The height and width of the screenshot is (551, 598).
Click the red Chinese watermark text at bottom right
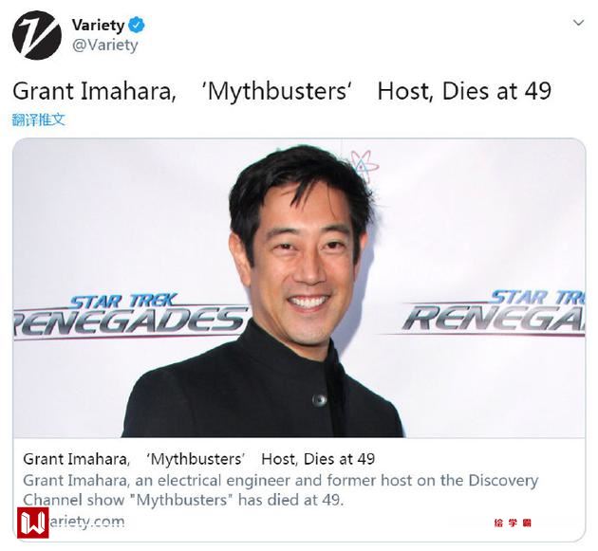[x=513, y=523]
